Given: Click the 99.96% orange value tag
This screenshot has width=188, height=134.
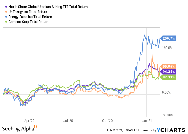Looking at the screenshot, I should (168, 67).
